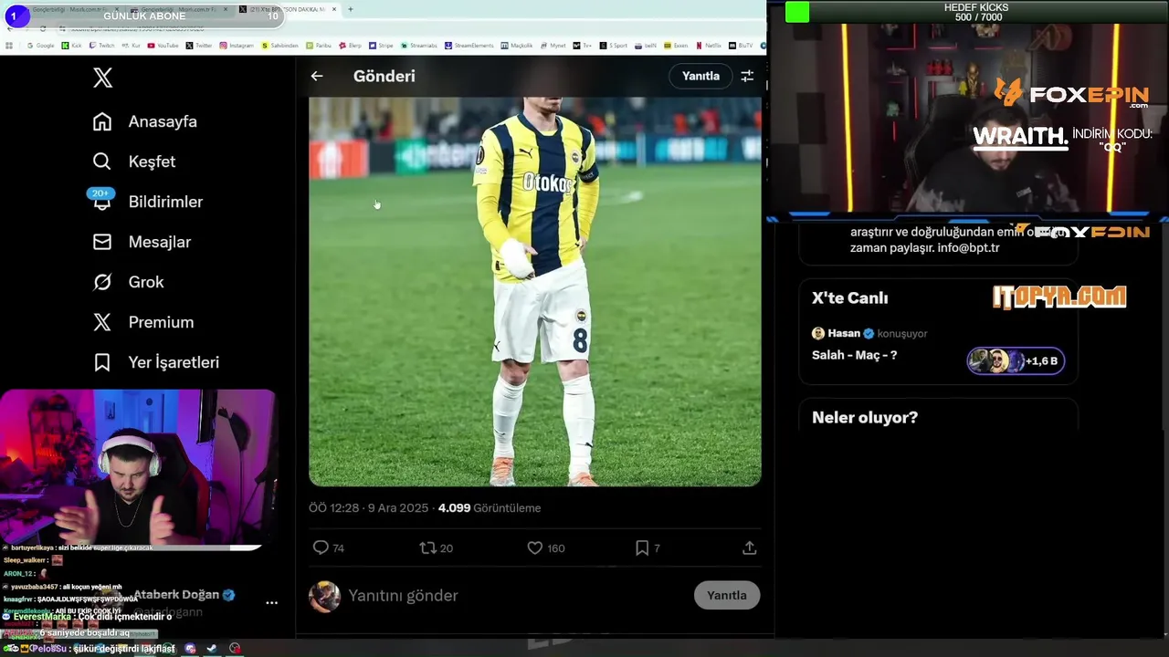Click the X icon beside Premium
This screenshot has width=1169, height=657.
click(x=102, y=322)
